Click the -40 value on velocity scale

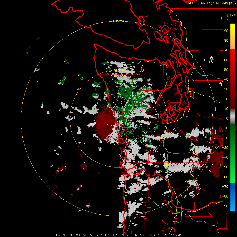[x=225, y=157]
